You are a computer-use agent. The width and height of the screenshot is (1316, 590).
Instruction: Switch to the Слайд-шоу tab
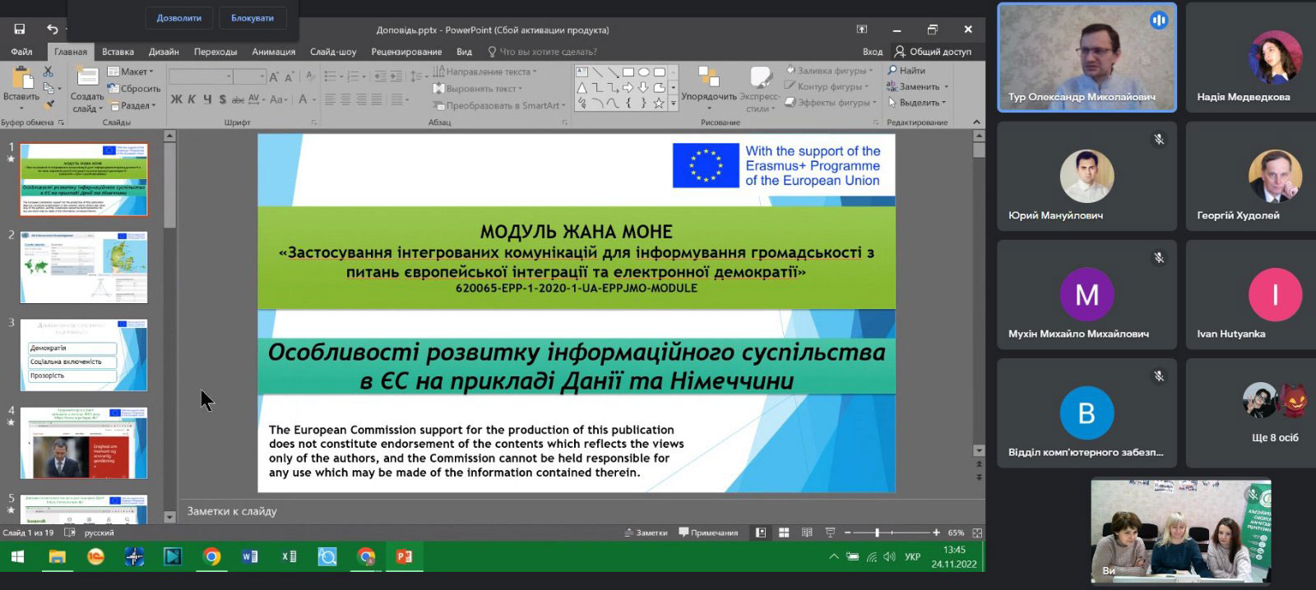[333, 52]
